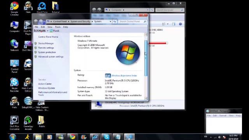Open the QuickTime desktop shortcut
The width and height of the screenshot is (249, 140).
coord(42,7)
